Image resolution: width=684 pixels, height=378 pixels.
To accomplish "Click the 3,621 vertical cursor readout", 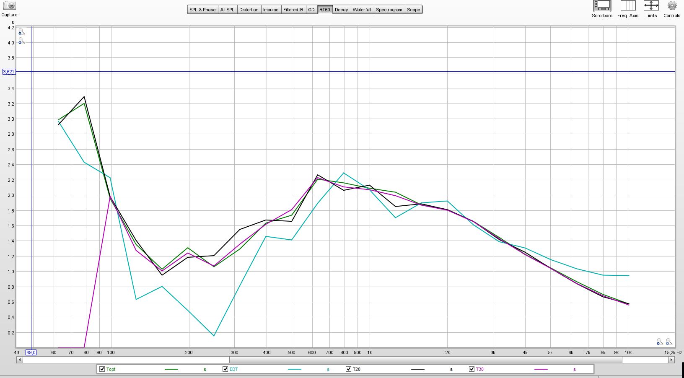I will tap(9, 72).
